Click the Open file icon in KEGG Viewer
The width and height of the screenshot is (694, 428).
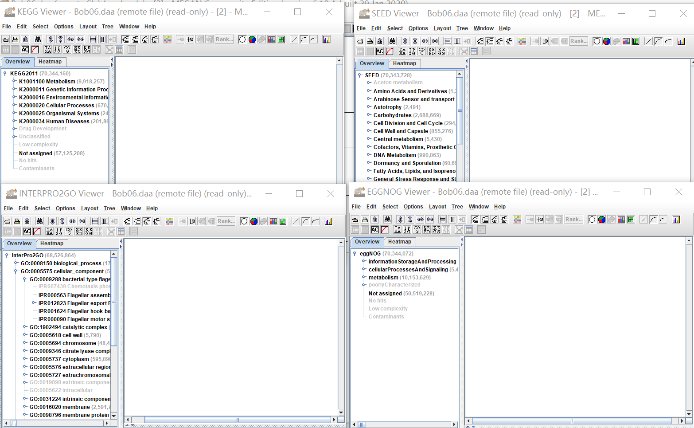[6, 39]
